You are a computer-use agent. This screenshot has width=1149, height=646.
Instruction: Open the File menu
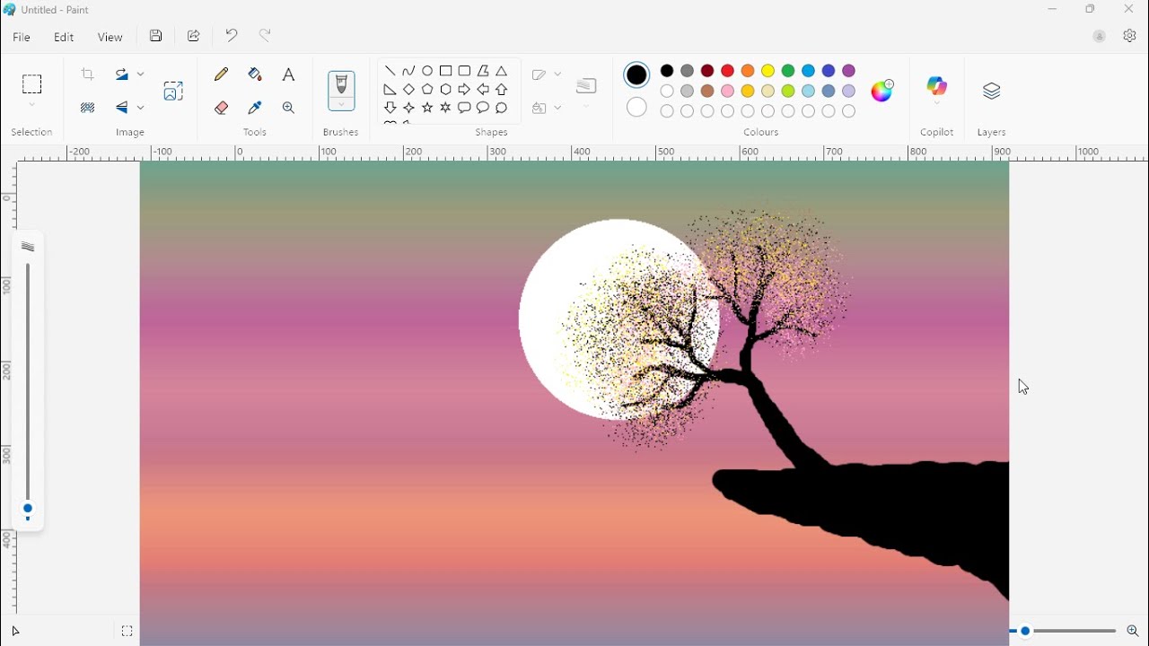point(22,38)
